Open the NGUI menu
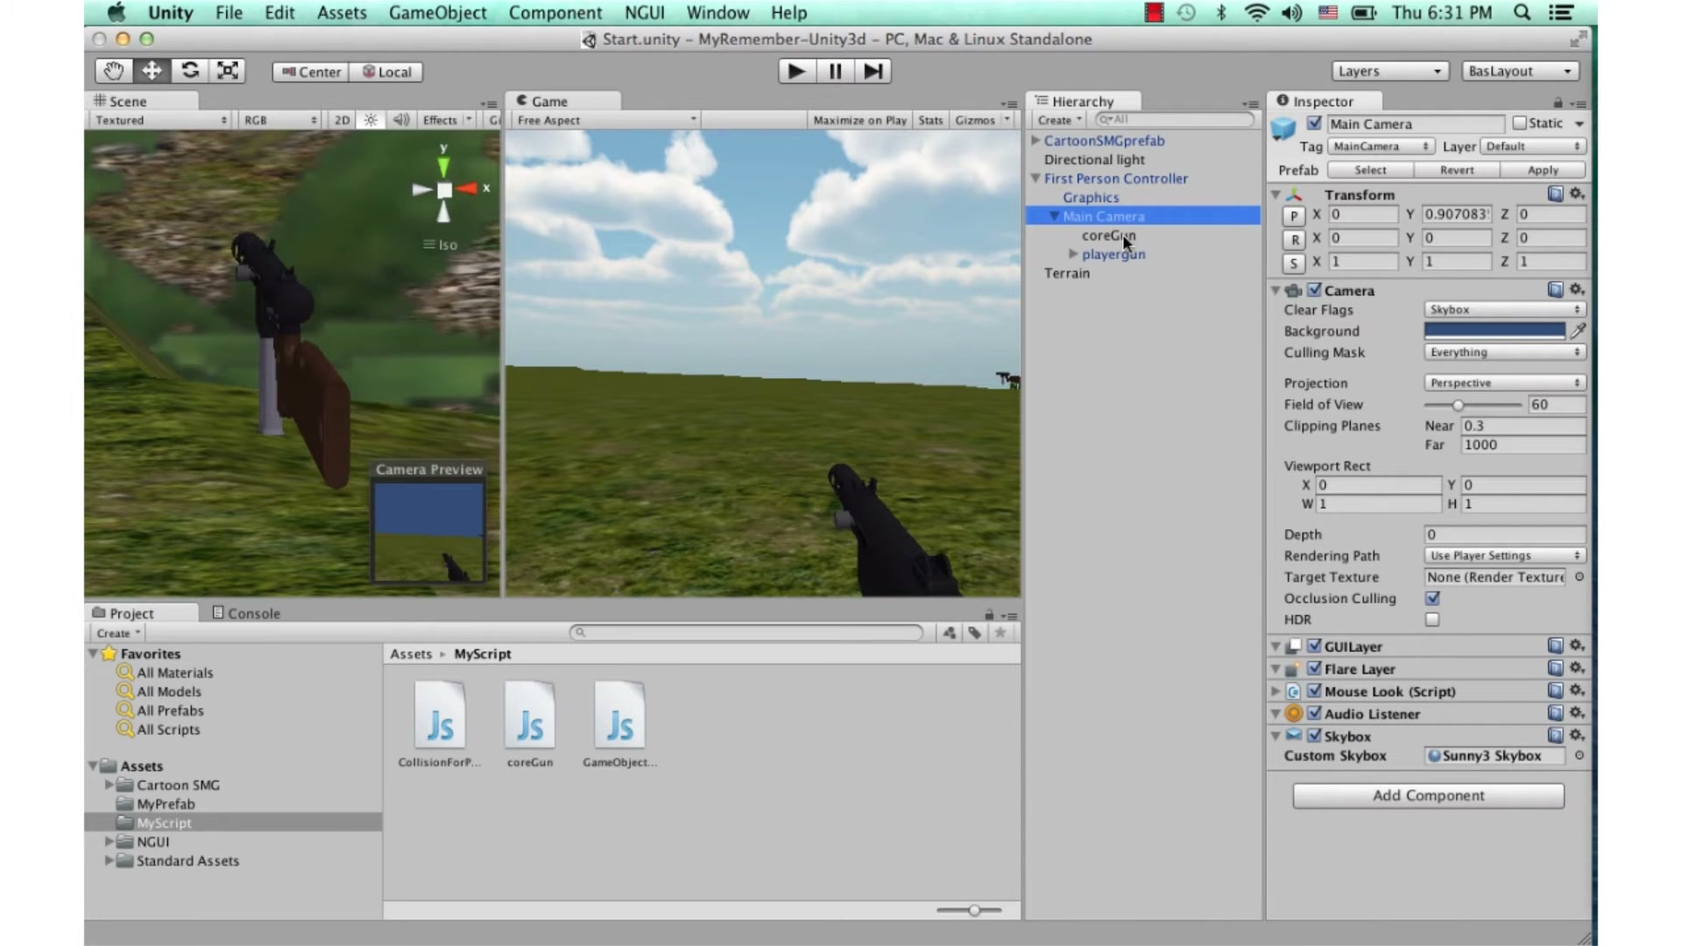 click(644, 12)
